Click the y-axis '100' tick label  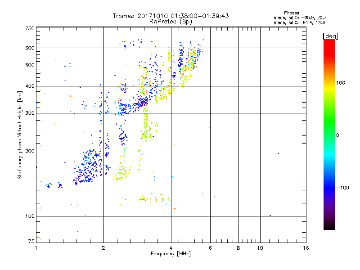[x=30, y=216]
